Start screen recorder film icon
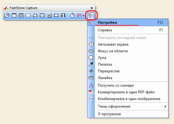 pyautogui.click(x=63, y=15)
